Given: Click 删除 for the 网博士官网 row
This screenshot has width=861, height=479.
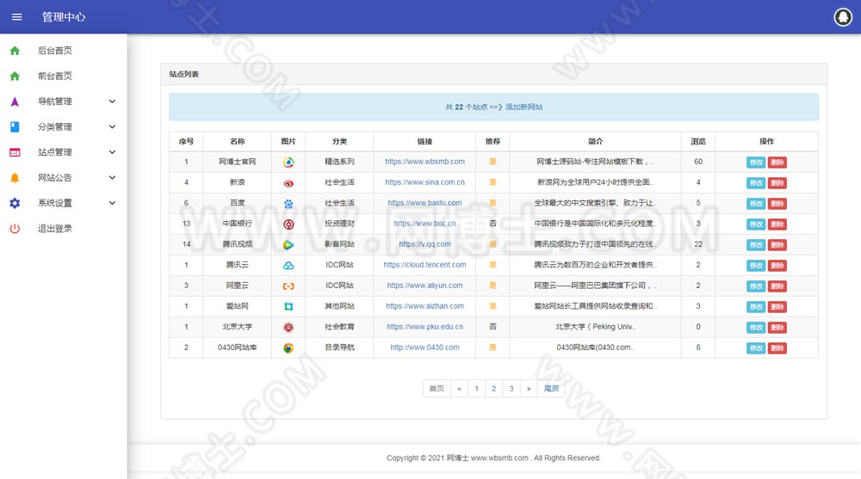Looking at the screenshot, I should pos(777,163).
